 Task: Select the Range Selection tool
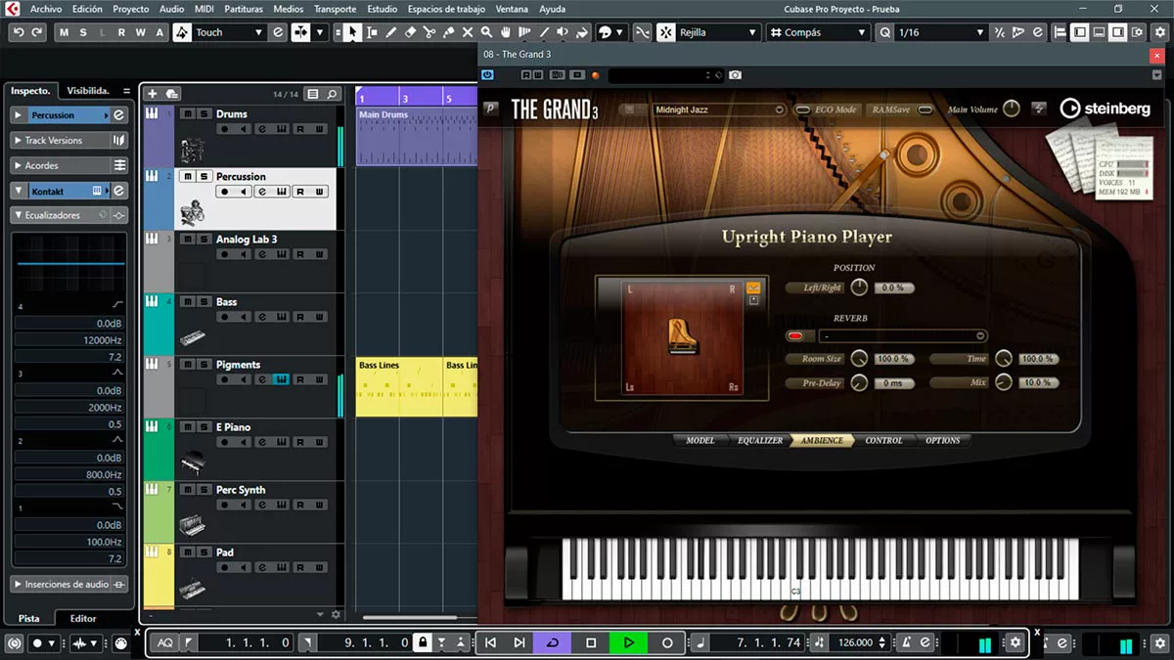coord(372,32)
